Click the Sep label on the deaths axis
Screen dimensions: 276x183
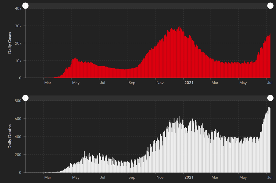[132, 177]
